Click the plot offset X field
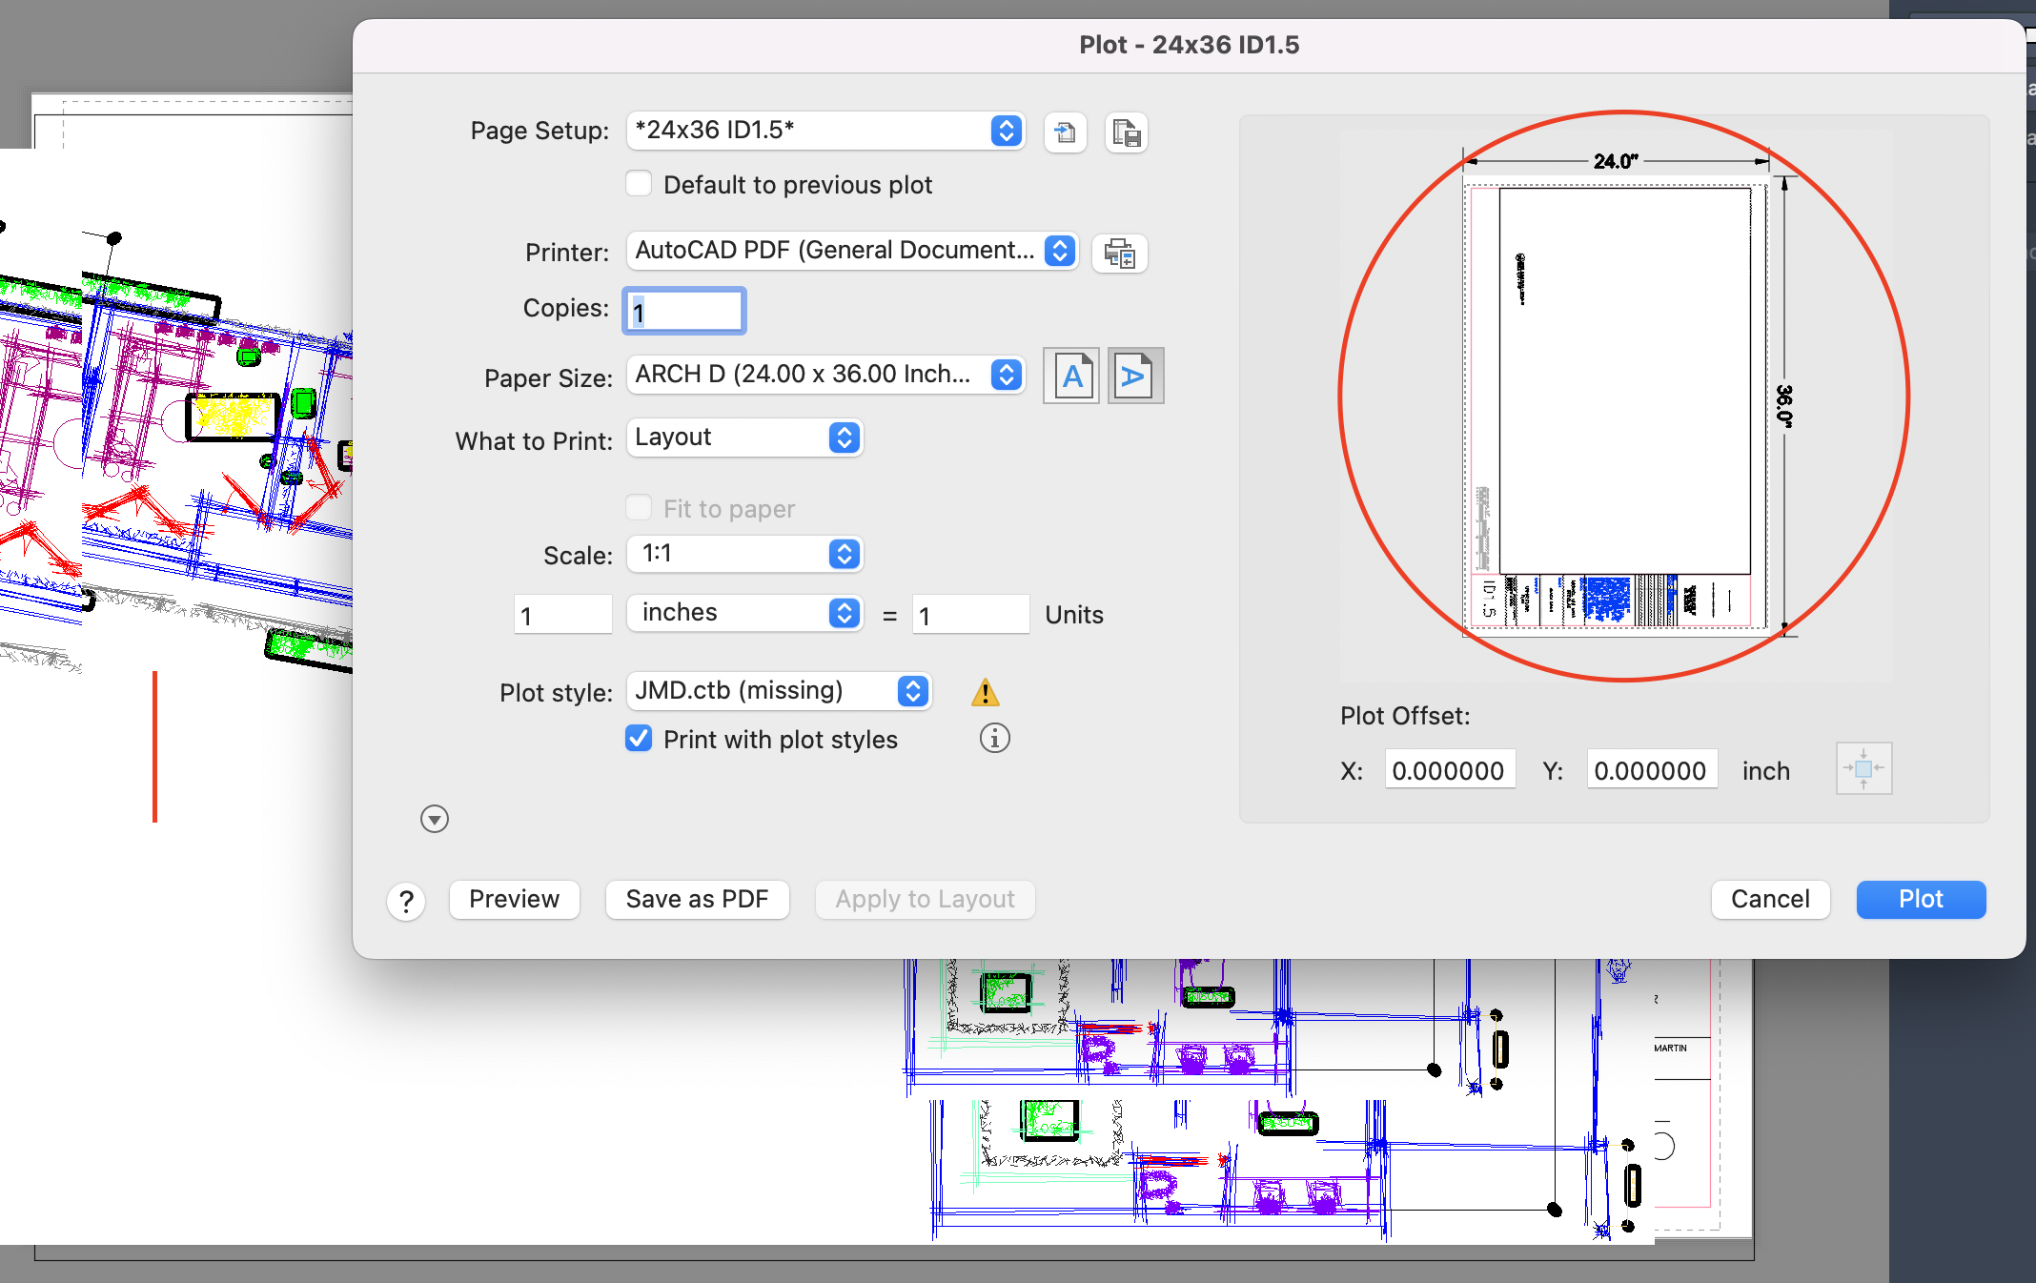 point(1448,770)
